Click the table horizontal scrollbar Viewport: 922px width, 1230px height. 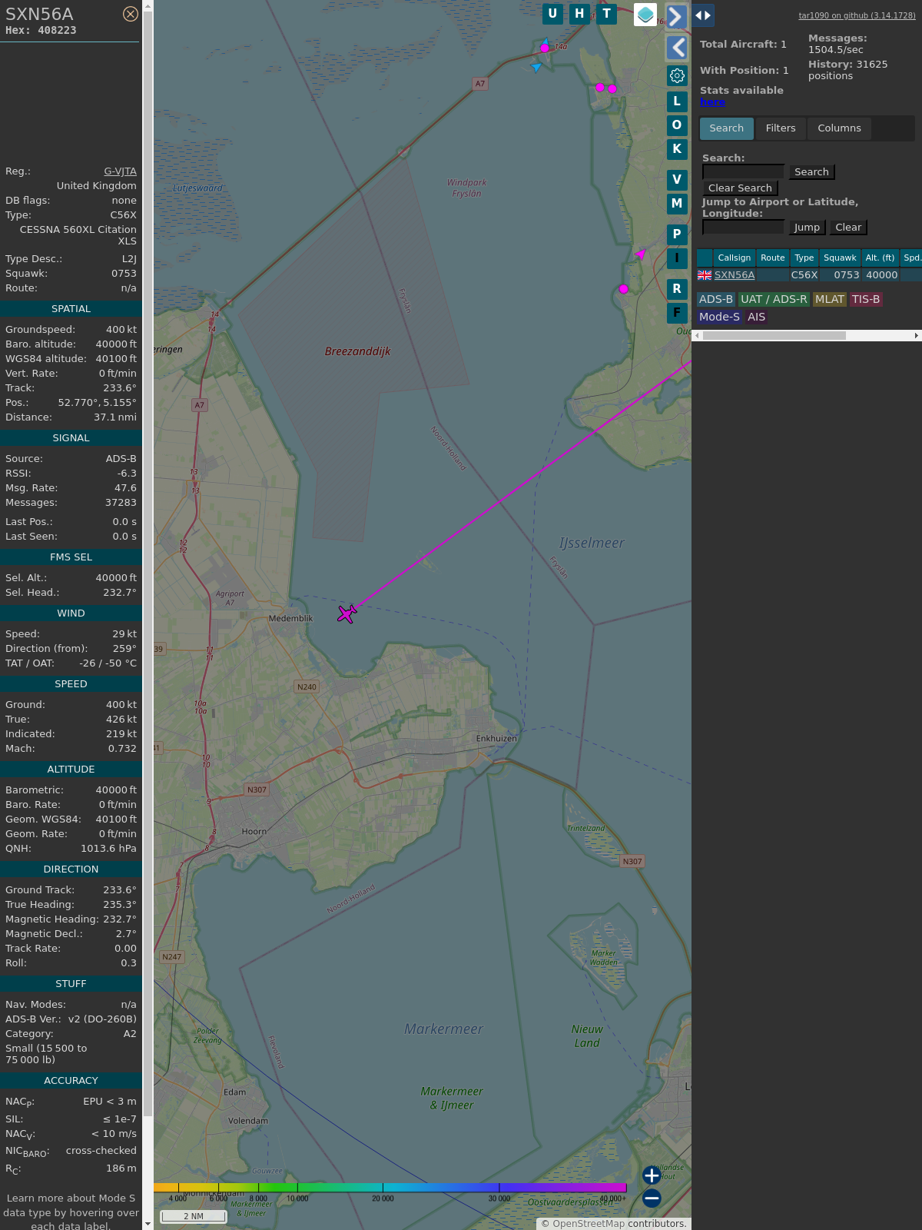[774, 336]
